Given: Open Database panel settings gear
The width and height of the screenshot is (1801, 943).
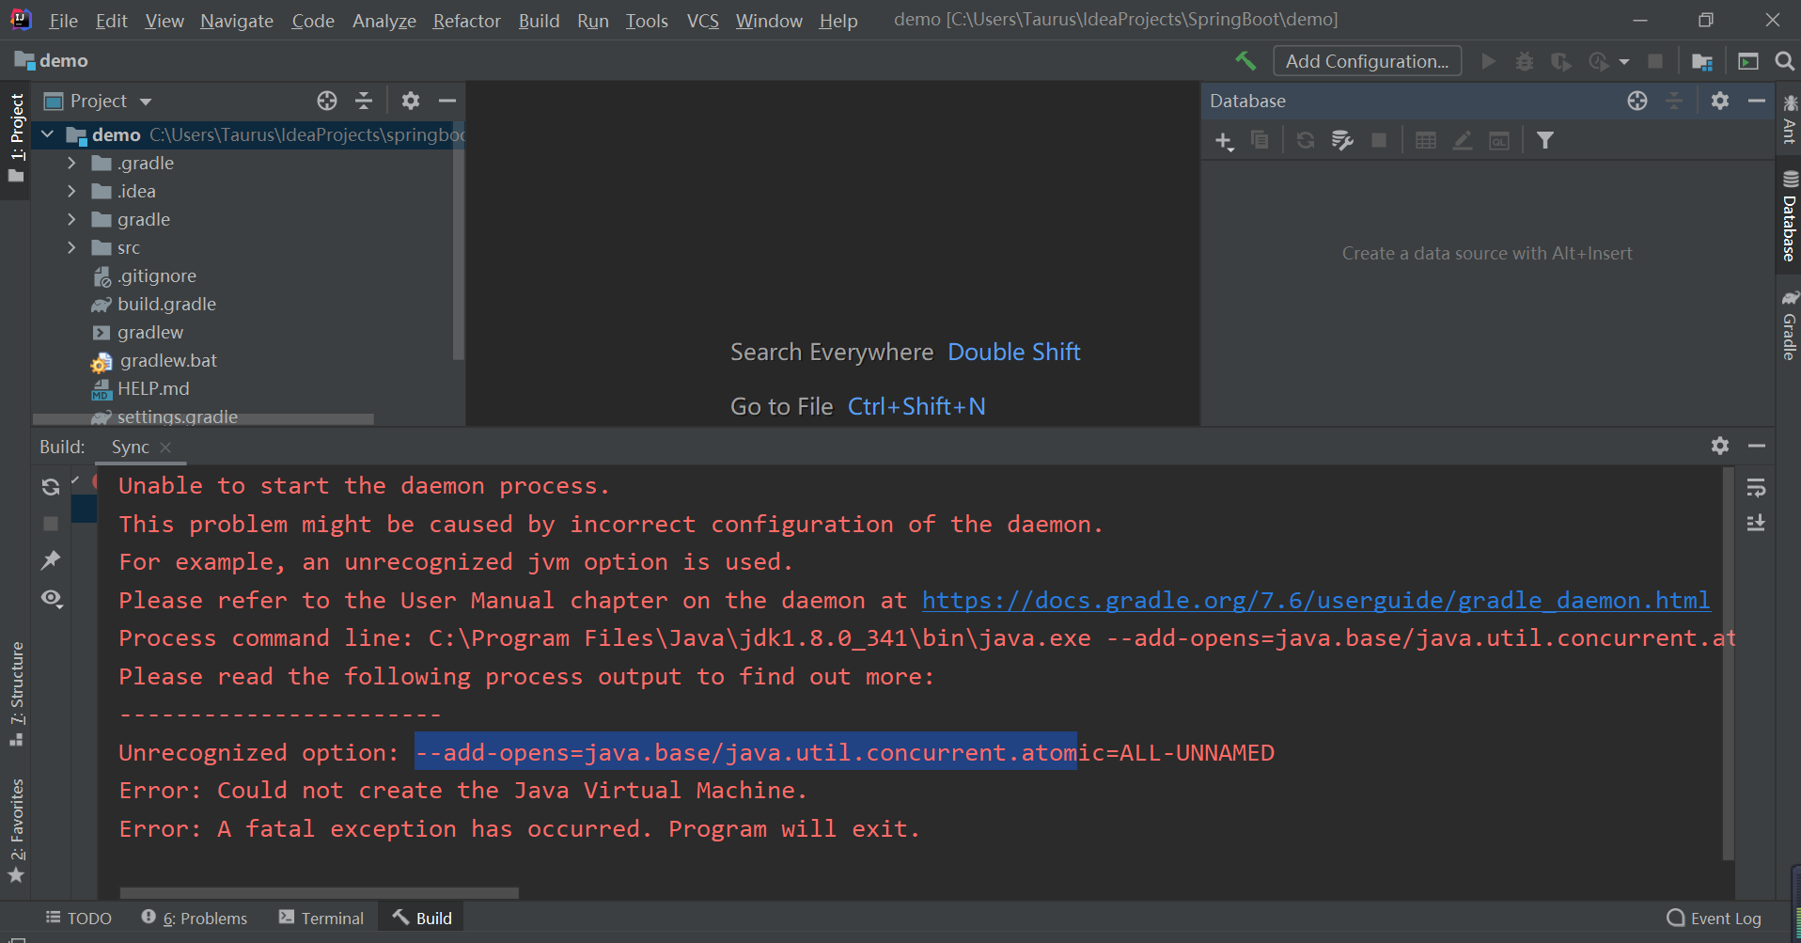Looking at the screenshot, I should click(x=1720, y=101).
